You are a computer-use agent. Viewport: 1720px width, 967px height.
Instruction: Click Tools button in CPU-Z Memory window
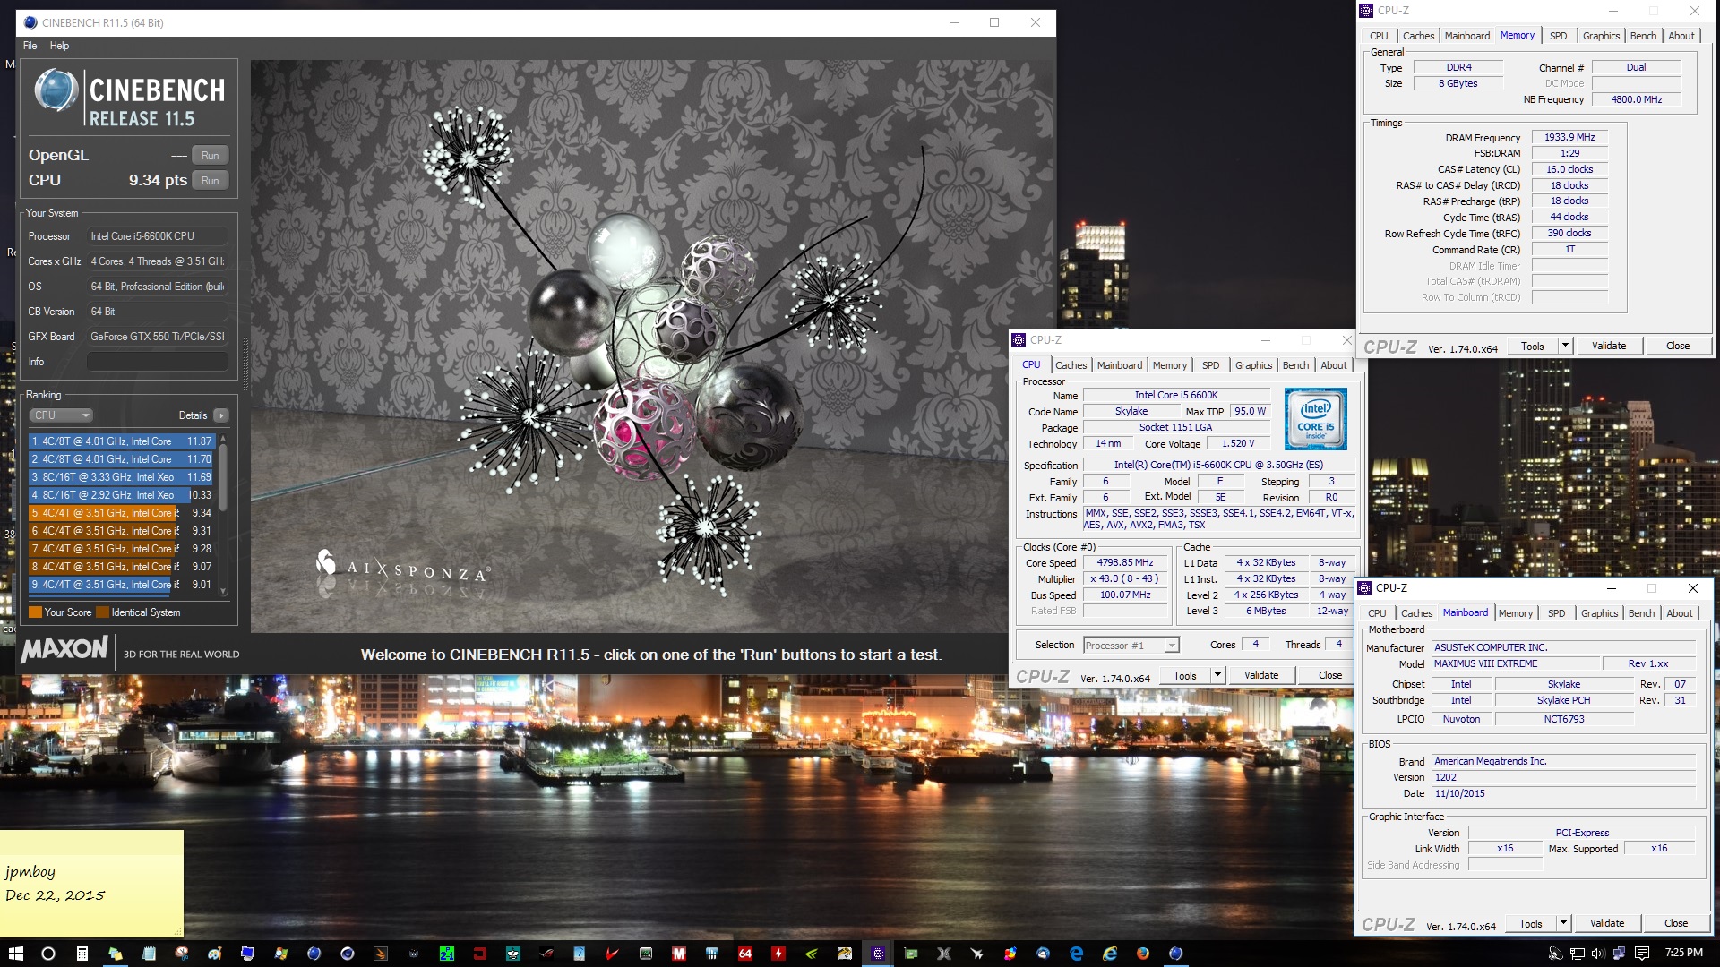pos(1532,346)
